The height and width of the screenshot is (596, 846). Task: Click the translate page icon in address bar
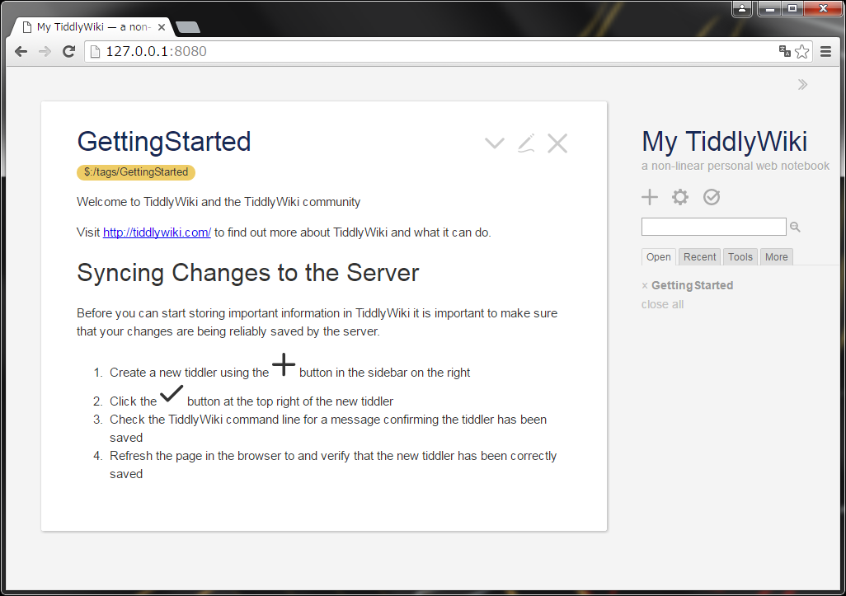784,51
